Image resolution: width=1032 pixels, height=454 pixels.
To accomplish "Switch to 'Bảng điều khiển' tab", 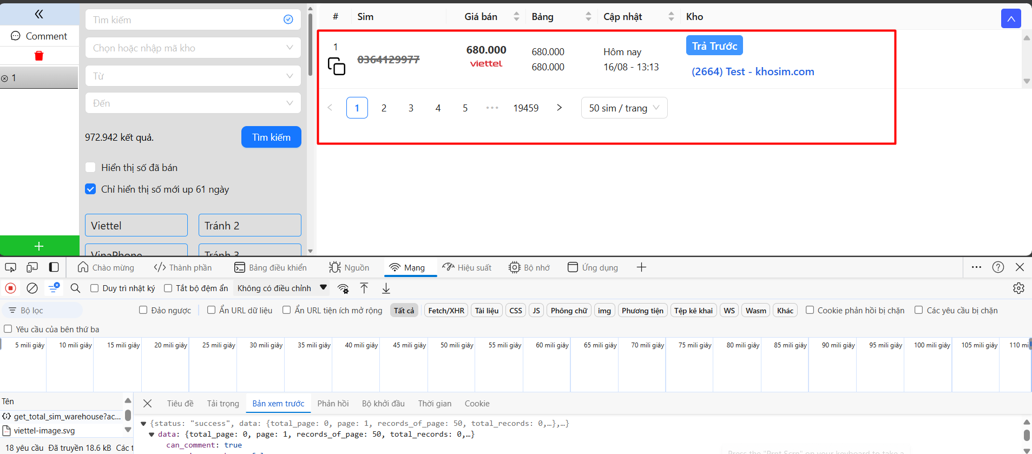I will coord(271,267).
